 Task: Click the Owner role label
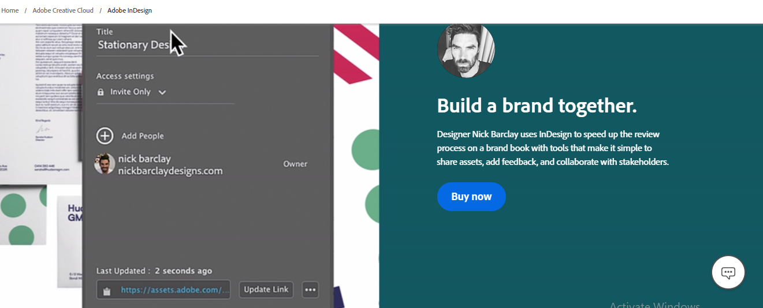[x=295, y=164]
